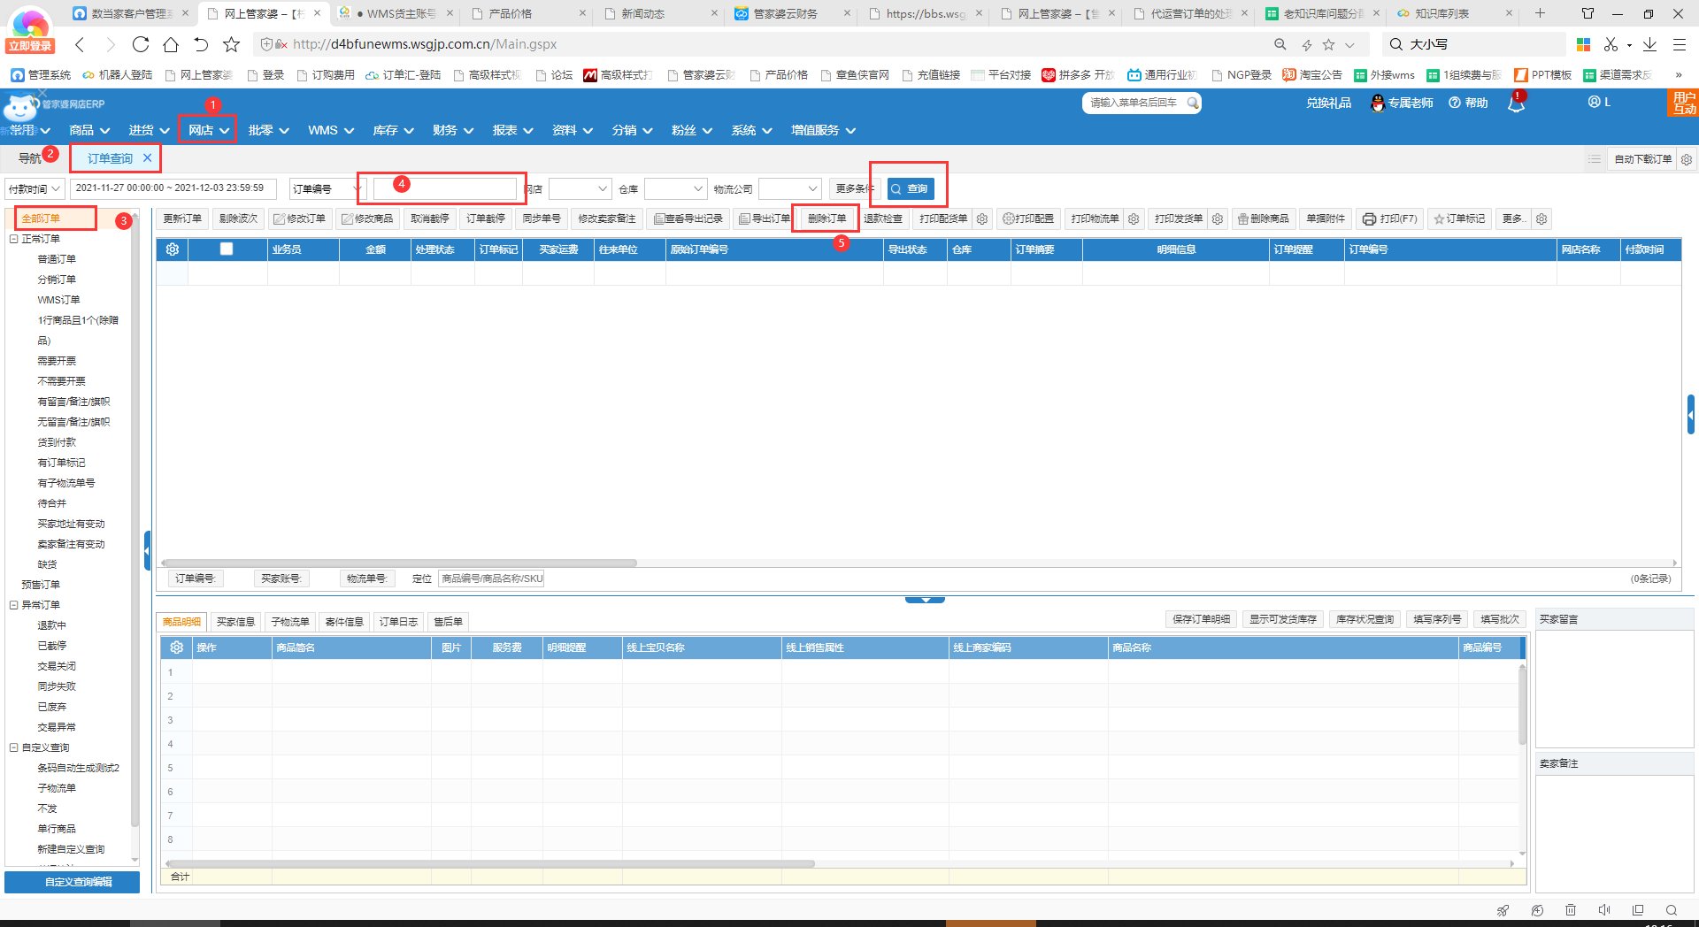Open the 物流公司 filter dropdown
Image resolution: width=1699 pixels, height=927 pixels.
pos(790,188)
